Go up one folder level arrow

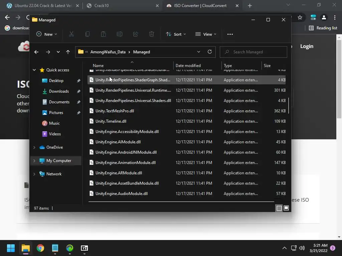click(68, 52)
